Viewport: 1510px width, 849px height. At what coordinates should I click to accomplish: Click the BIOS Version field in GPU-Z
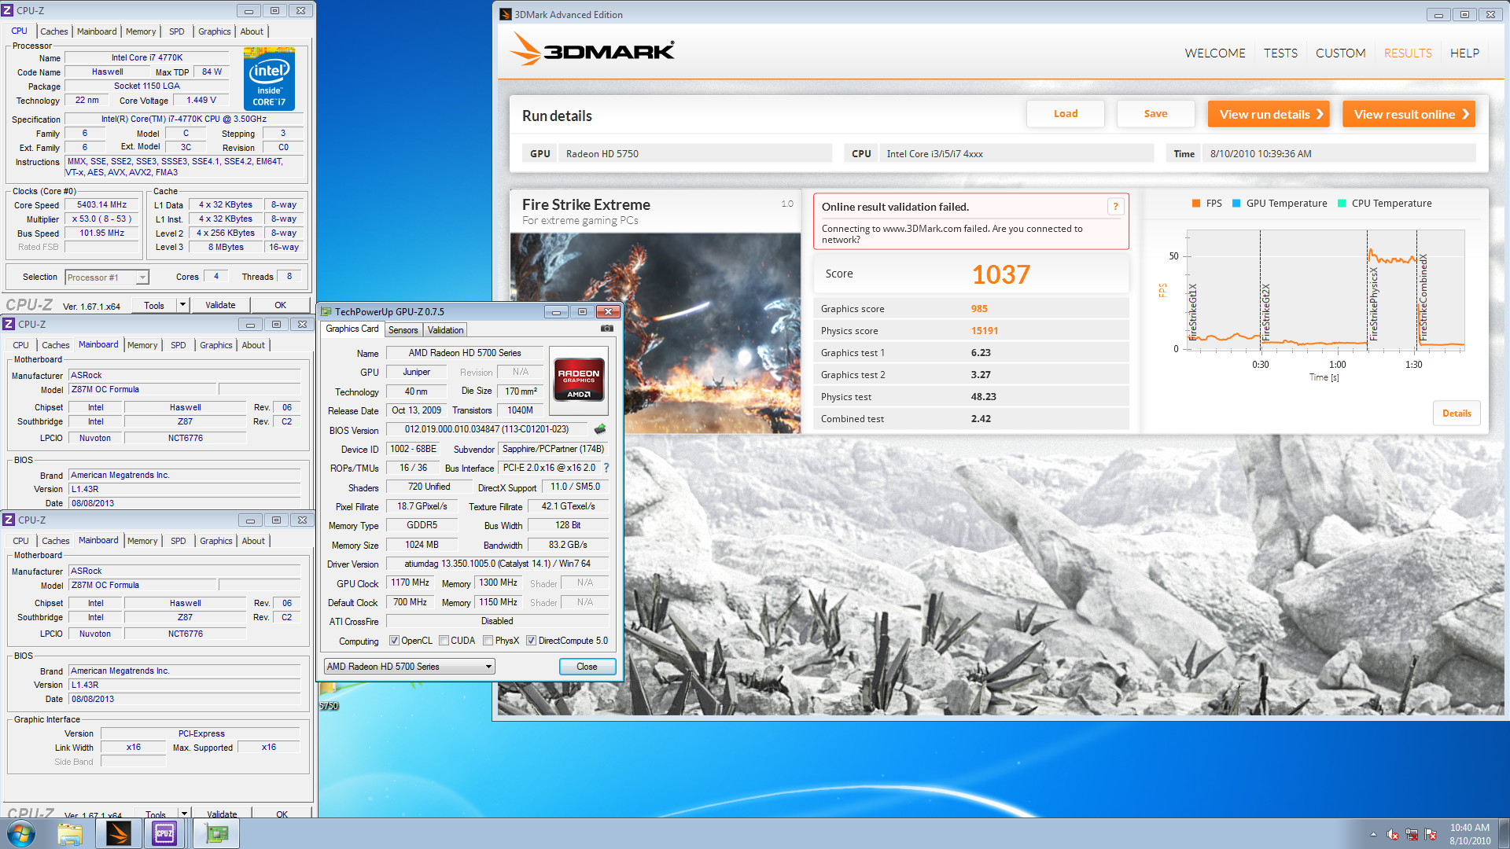coord(486,429)
